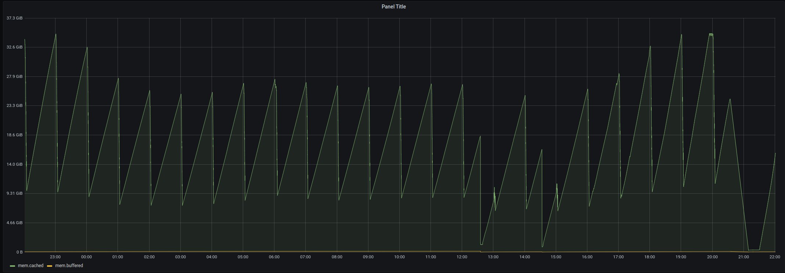The width and height of the screenshot is (785, 273).
Task: Click the 14:00 time axis label
Action: (525, 257)
